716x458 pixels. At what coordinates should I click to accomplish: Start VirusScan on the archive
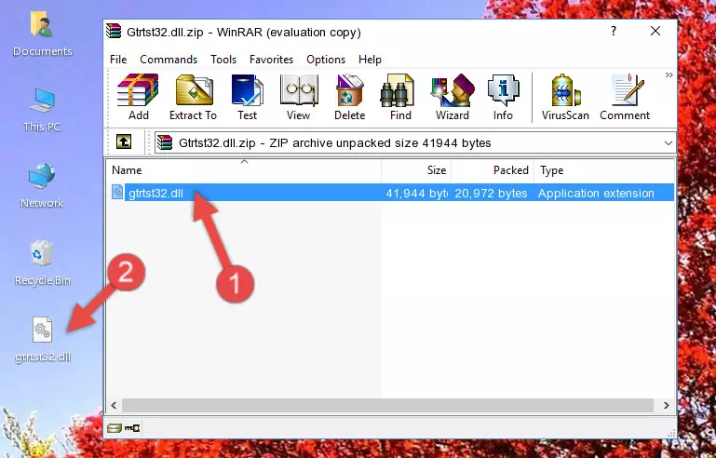pos(565,97)
